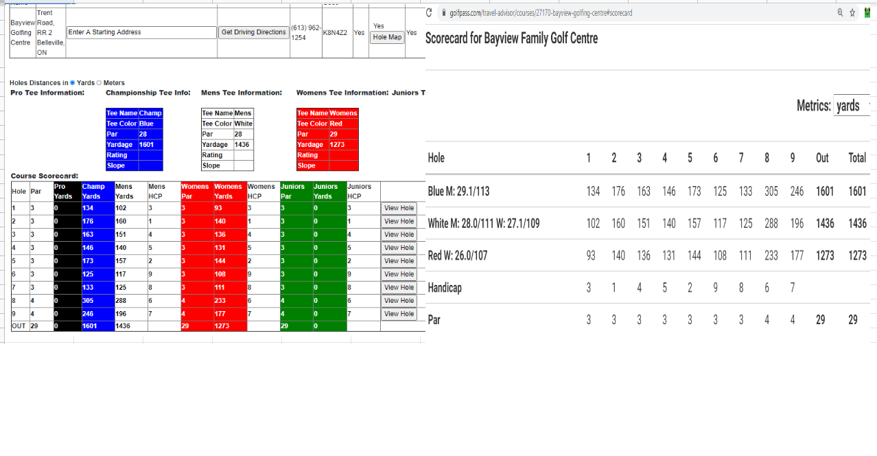Click the Mens HCP column header

click(x=163, y=192)
